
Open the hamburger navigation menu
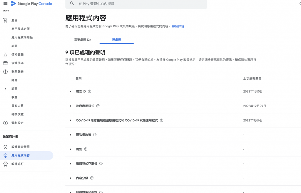[5, 4]
